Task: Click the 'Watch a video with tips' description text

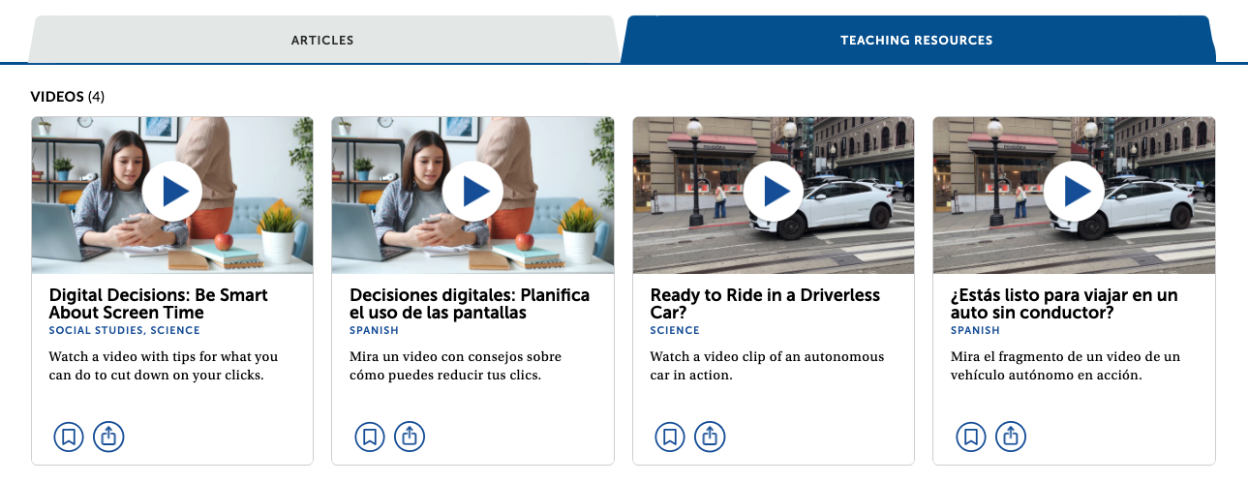Action: [163, 365]
